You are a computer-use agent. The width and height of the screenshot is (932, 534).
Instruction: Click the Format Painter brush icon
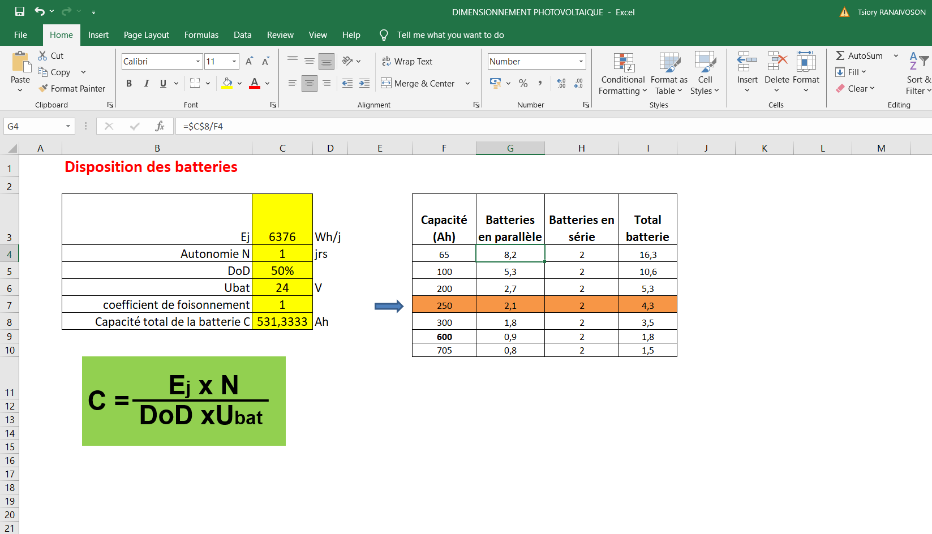43,88
